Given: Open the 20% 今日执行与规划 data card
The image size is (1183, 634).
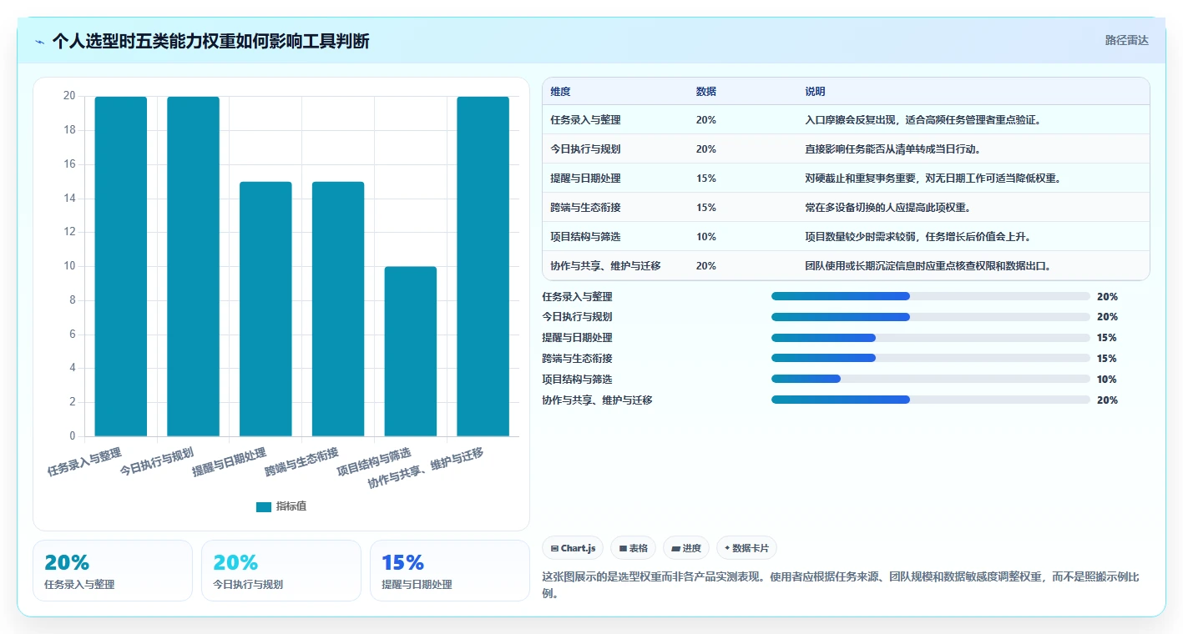Looking at the screenshot, I should 281,571.
